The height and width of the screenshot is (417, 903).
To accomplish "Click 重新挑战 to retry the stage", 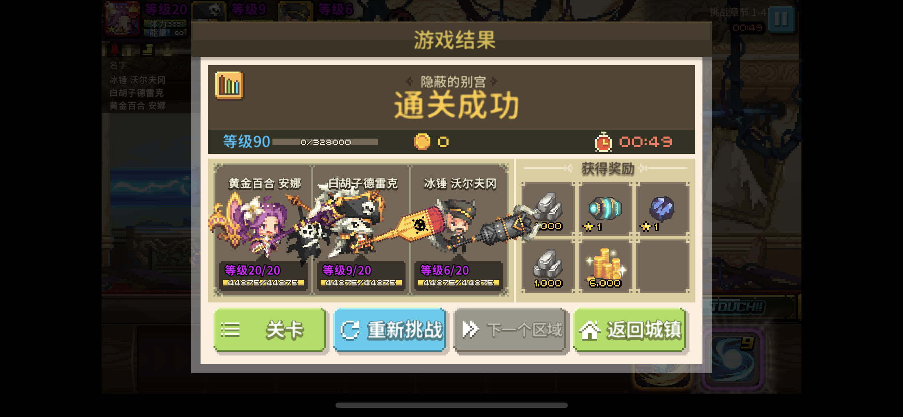I will [390, 330].
